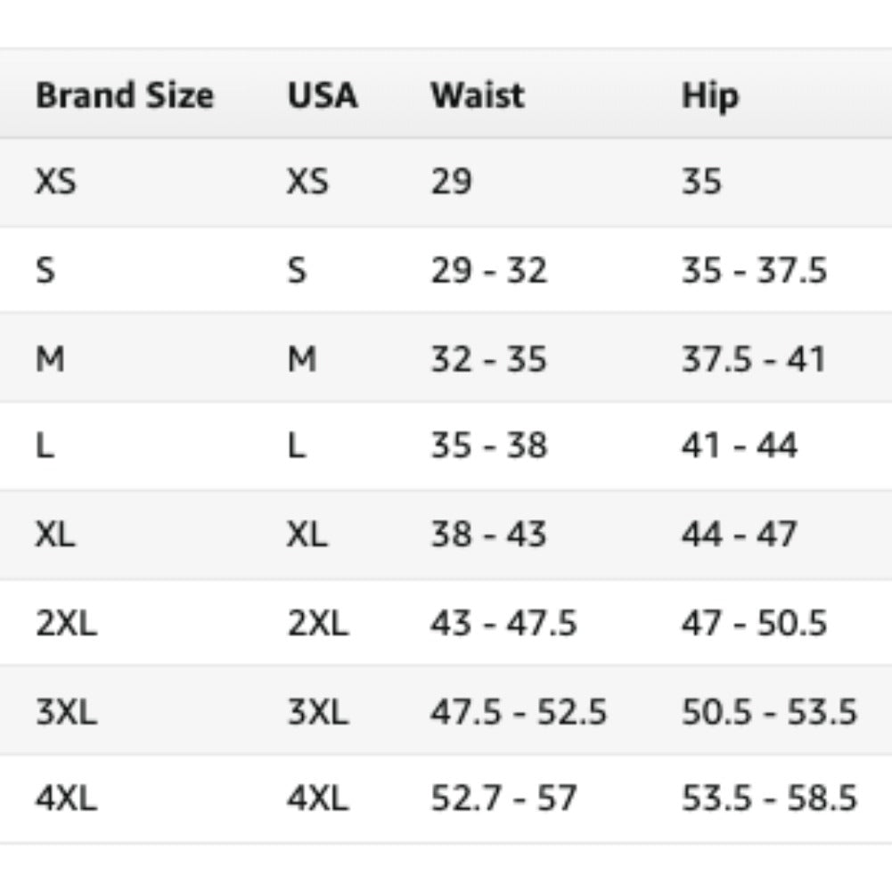Select 3XL in the Brand Size column

(x=66, y=711)
